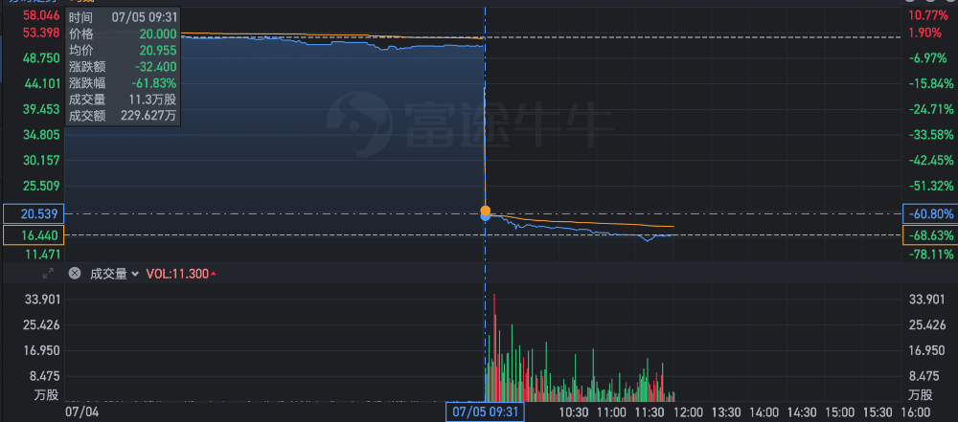Viewport: 958px width, 422px height.
Task: Click the orange -68.63% percentage label
Action: coord(928,234)
